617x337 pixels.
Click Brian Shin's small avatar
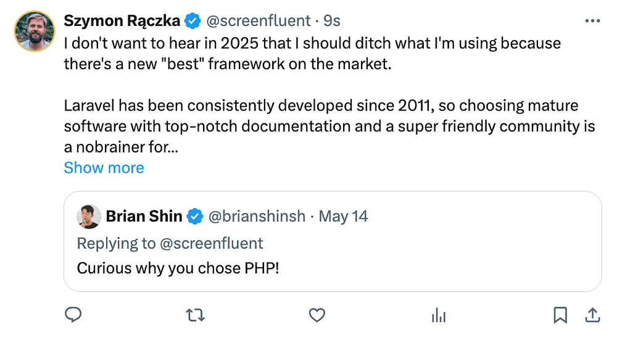click(x=89, y=217)
